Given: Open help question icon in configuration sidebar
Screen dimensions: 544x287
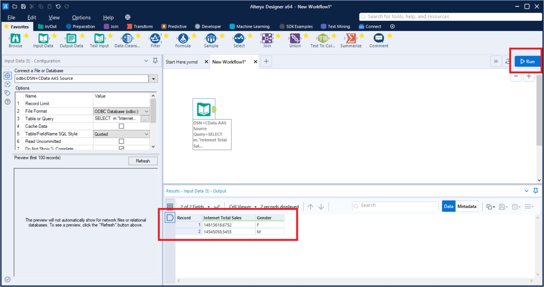Looking at the screenshot, I should pyautogui.click(x=7, y=102).
